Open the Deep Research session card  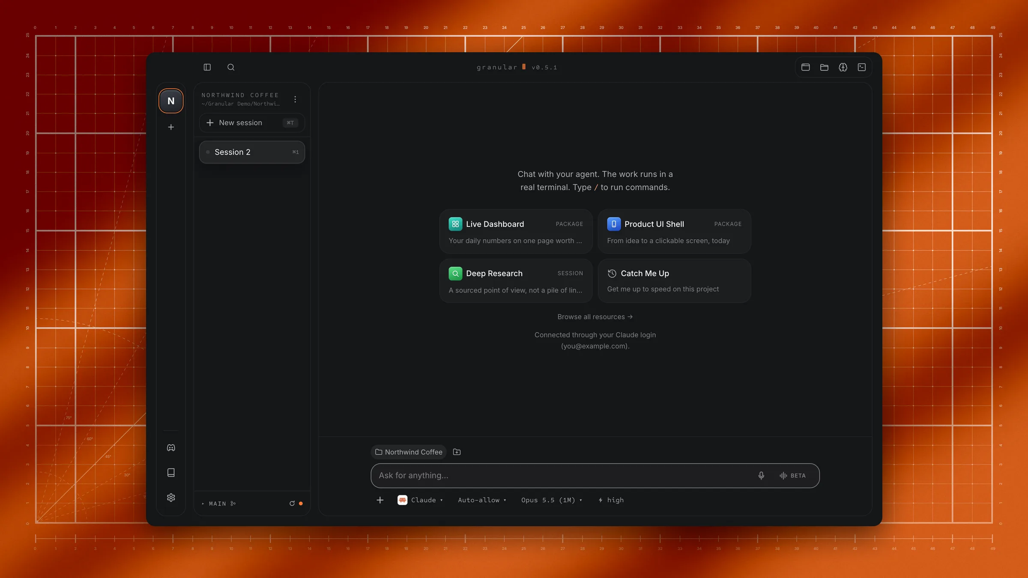point(516,281)
